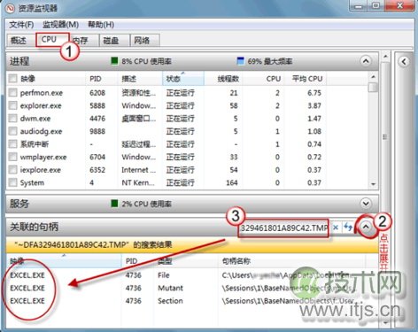Check the dwm.exe process checkbox

[12, 119]
